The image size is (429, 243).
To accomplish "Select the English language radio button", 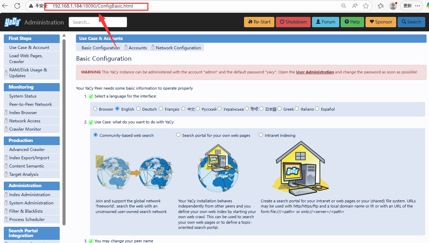I will pyautogui.click(x=117, y=109).
